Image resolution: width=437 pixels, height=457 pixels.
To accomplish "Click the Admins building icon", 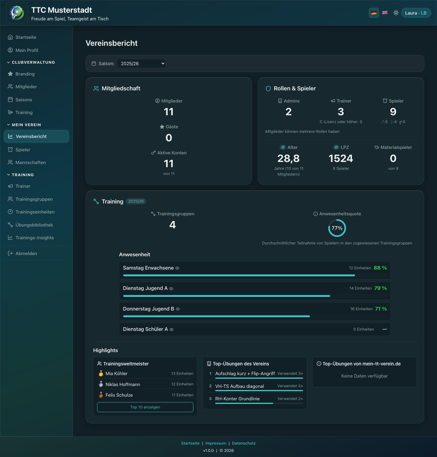I will pyautogui.click(x=280, y=101).
